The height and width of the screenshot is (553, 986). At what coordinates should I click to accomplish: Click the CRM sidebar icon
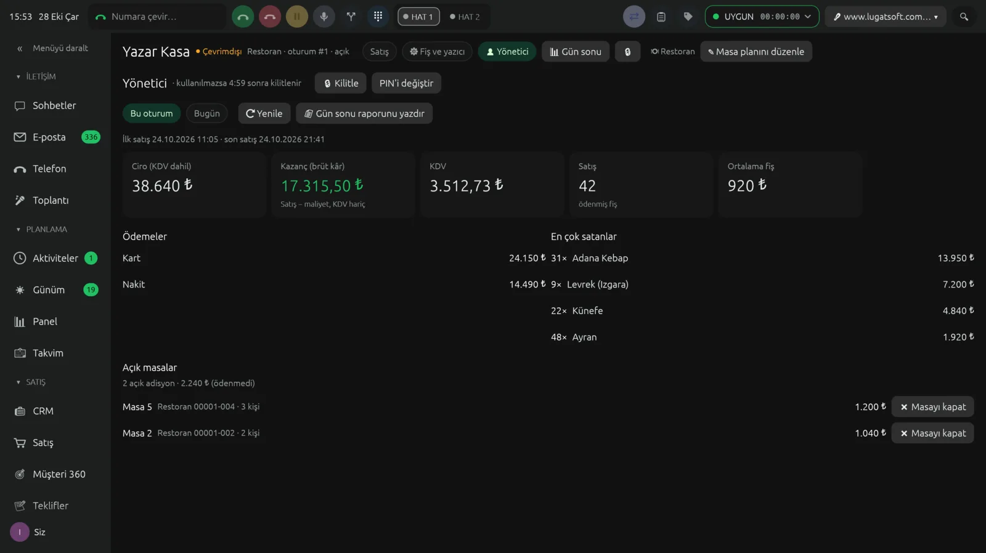tap(20, 411)
